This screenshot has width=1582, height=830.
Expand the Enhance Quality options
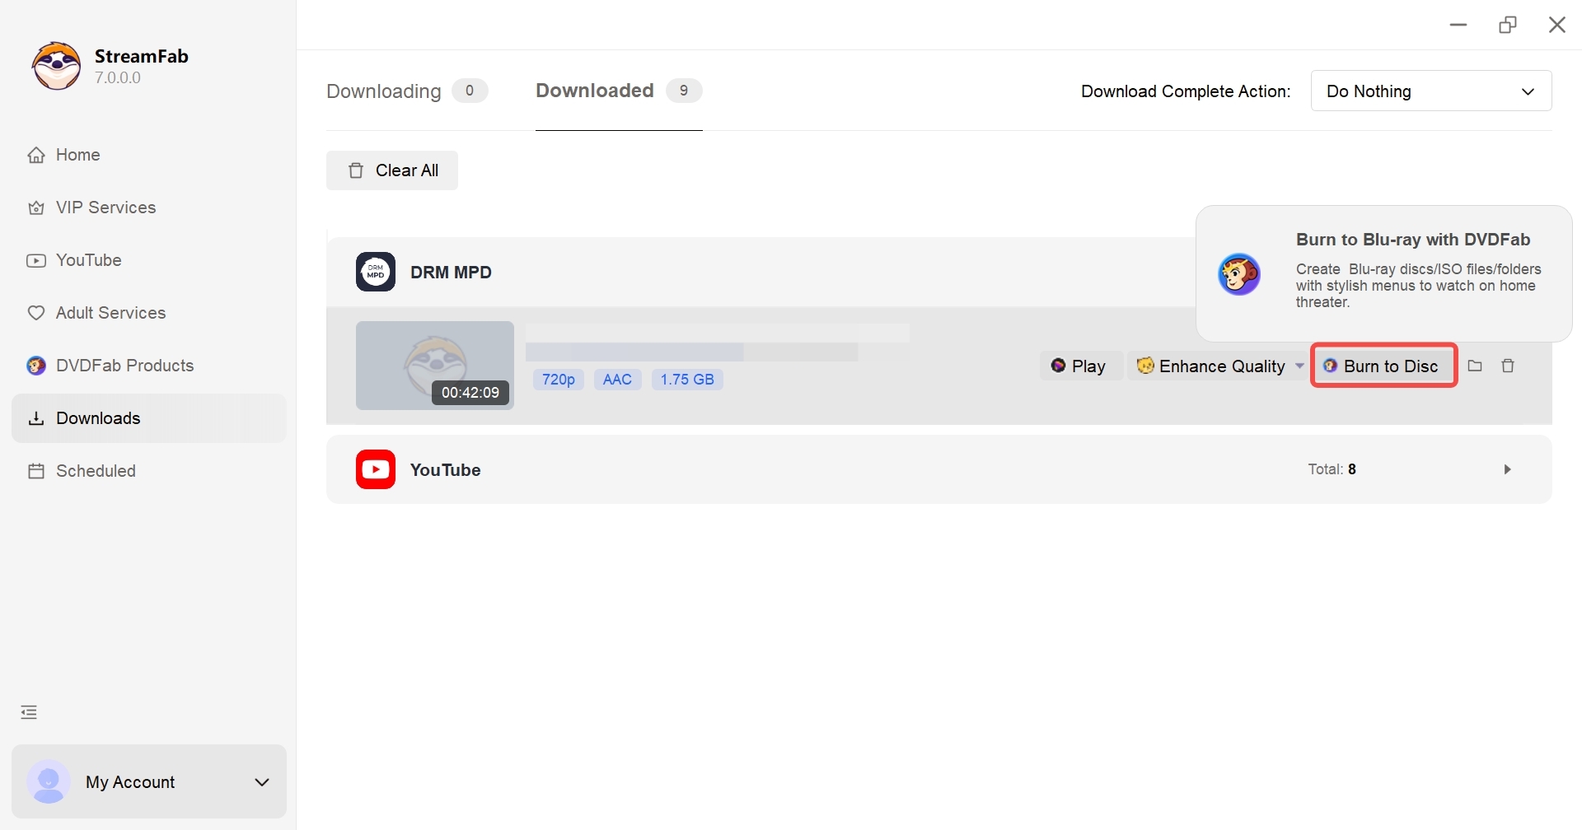(1299, 366)
